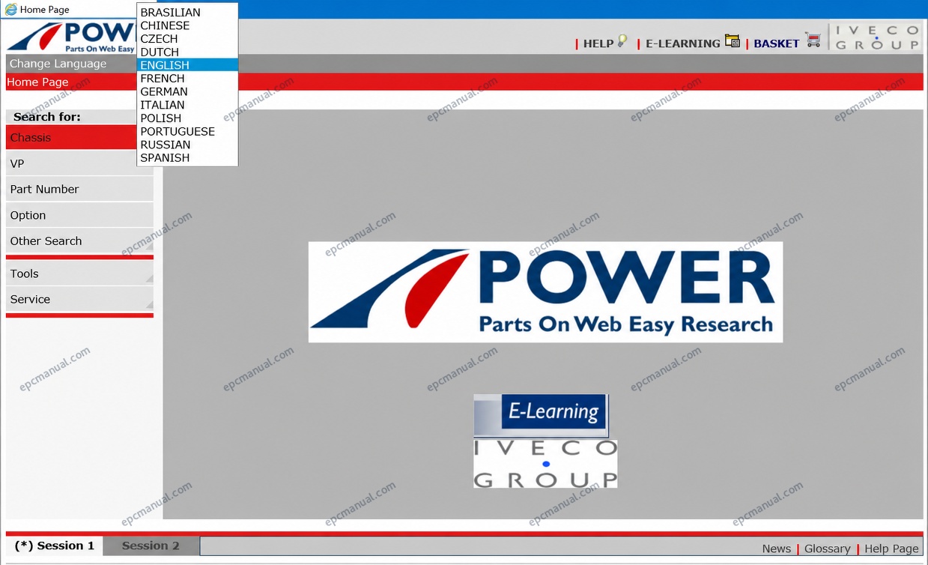Select the Session 1 tab
The height and width of the screenshot is (565, 928).
click(x=55, y=546)
